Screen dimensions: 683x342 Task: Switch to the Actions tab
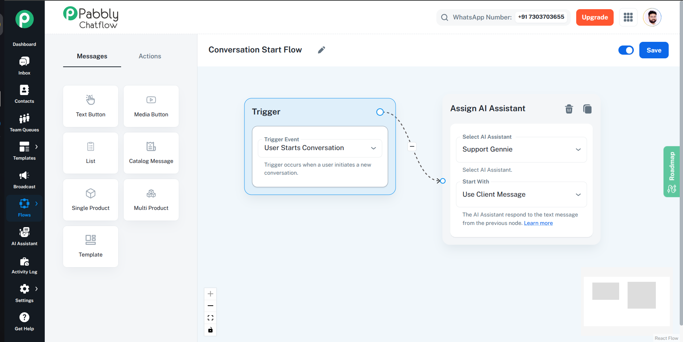(150, 56)
